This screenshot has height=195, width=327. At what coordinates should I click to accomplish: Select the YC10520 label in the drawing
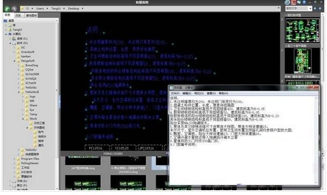[x=122, y=148]
